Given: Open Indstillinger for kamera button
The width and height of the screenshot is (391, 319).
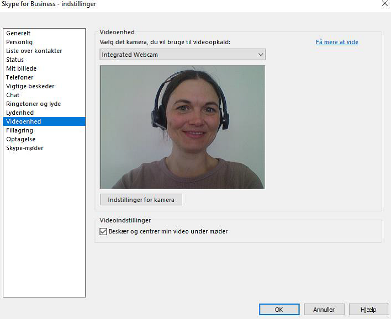Looking at the screenshot, I should [x=141, y=200].
